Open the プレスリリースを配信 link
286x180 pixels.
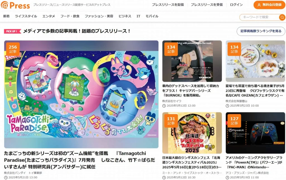[168, 5]
